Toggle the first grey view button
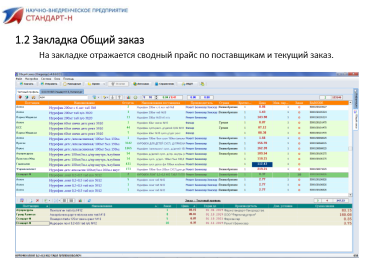The height and width of the screenshot is (258, 366). [x=64, y=200]
